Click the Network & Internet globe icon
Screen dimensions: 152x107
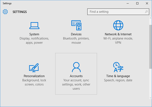[118, 25]
